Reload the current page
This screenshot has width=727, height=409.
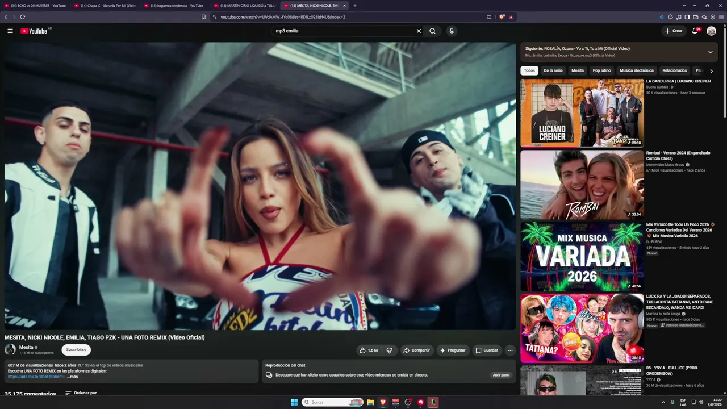[x=23, y=17]
